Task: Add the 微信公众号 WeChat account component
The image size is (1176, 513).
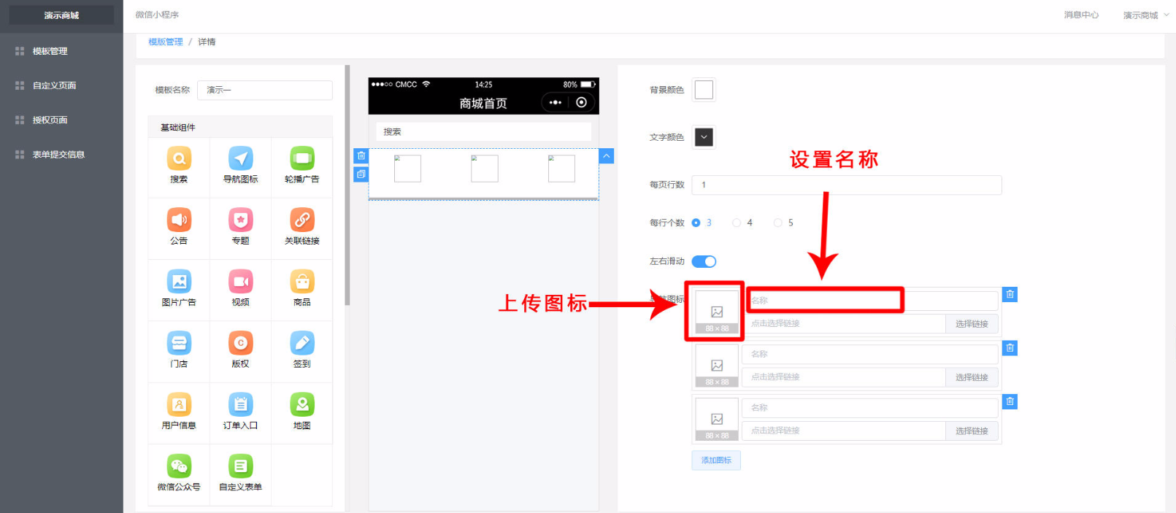Action: 179,474
